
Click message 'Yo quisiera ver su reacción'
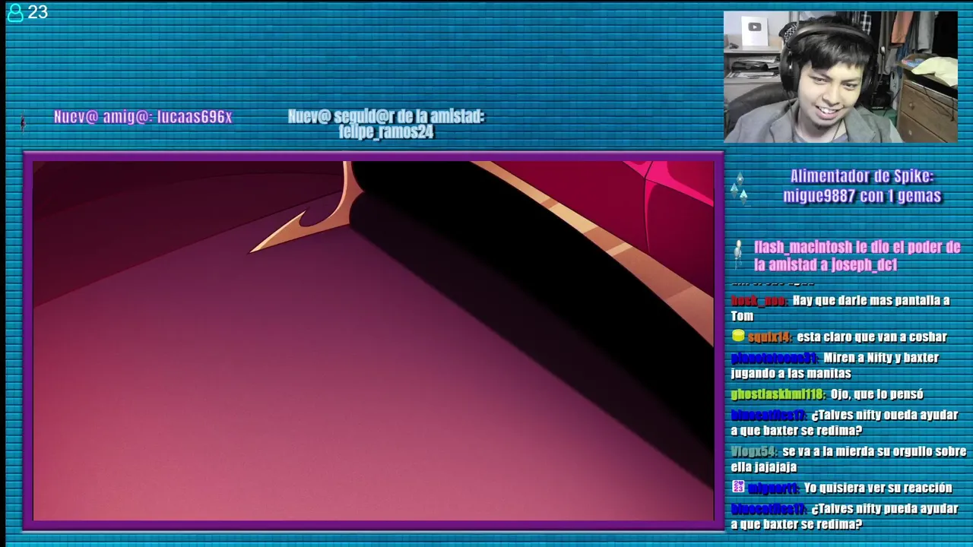(878, 488)
